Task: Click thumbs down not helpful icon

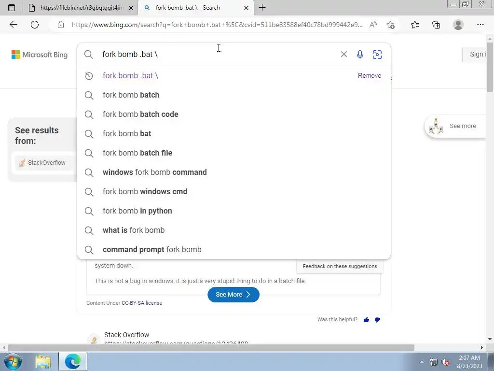Action: [377, 320]
